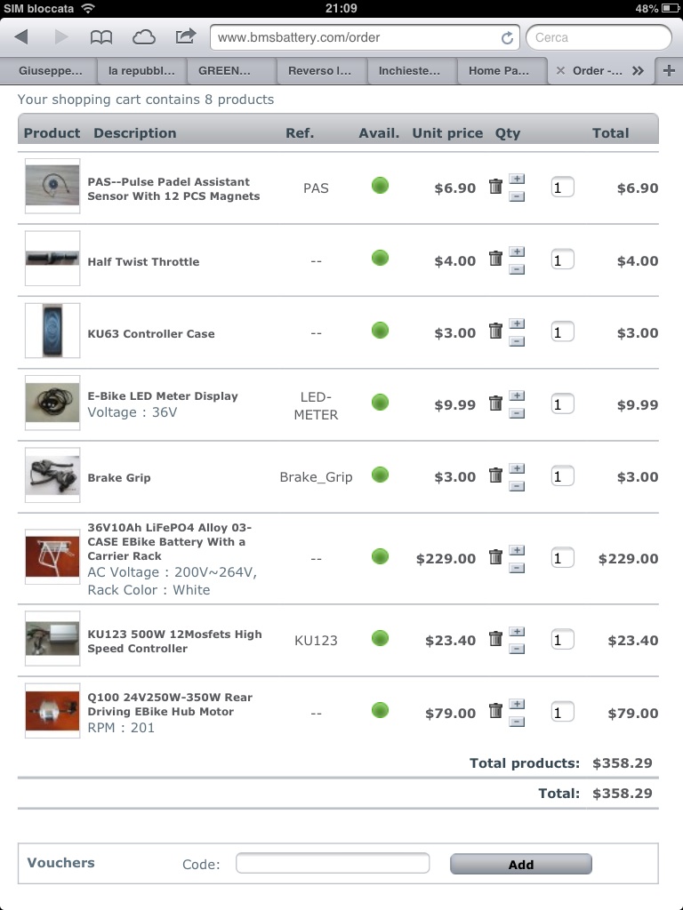Go back using the left arrow
The width and height of the screenshot is (683, 910).
(x=21, y=37)
